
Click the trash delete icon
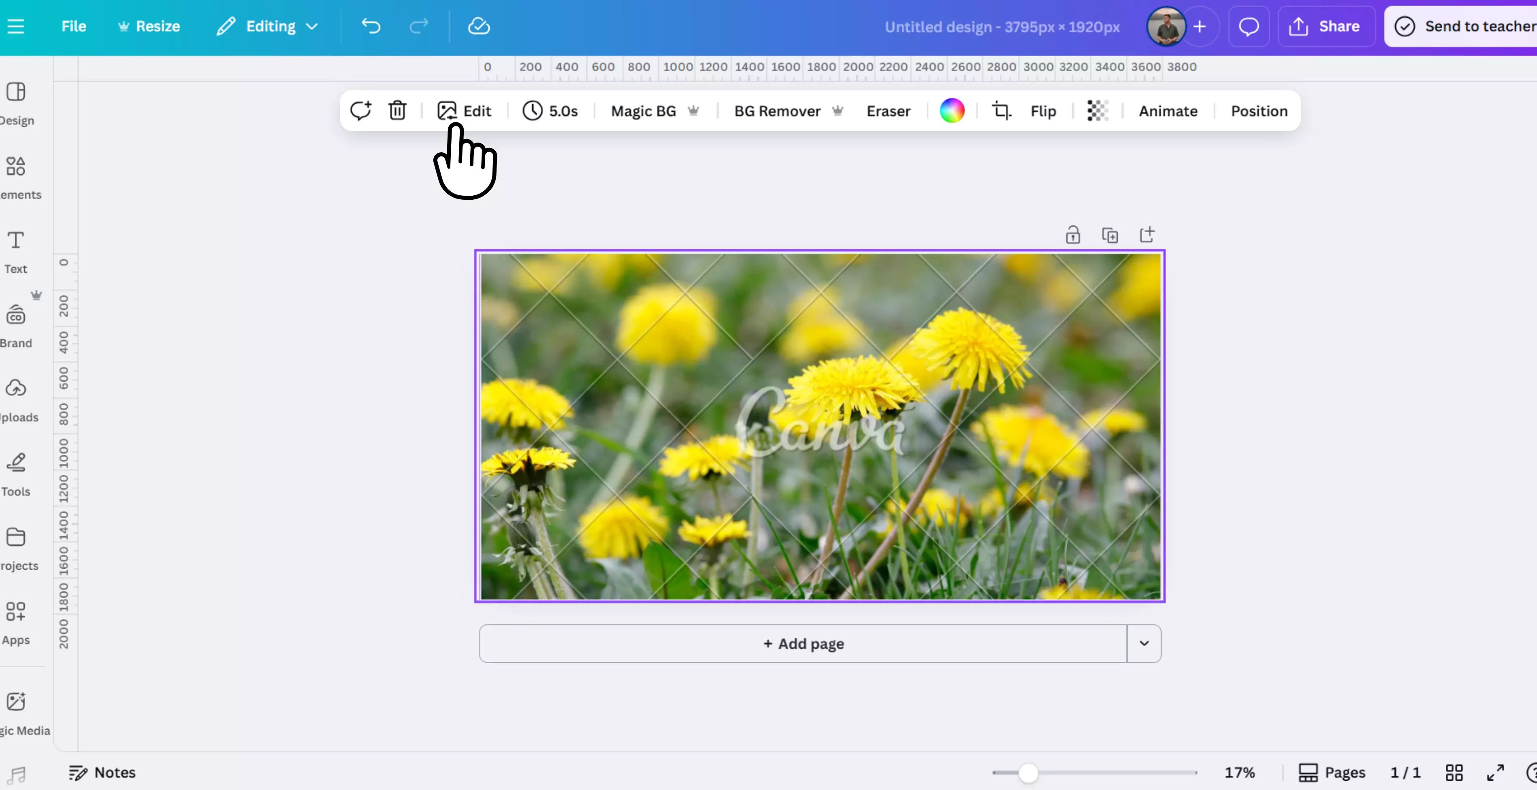coord(397,111)
